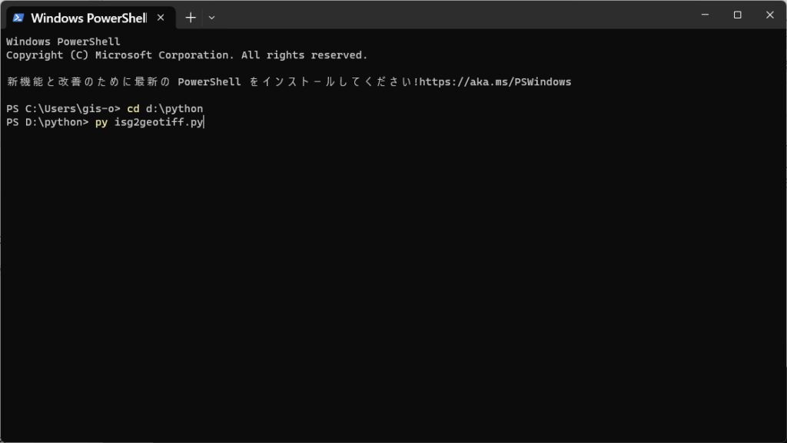Click the PS C:\Users\gis-o> prompt

pos(63,109)
